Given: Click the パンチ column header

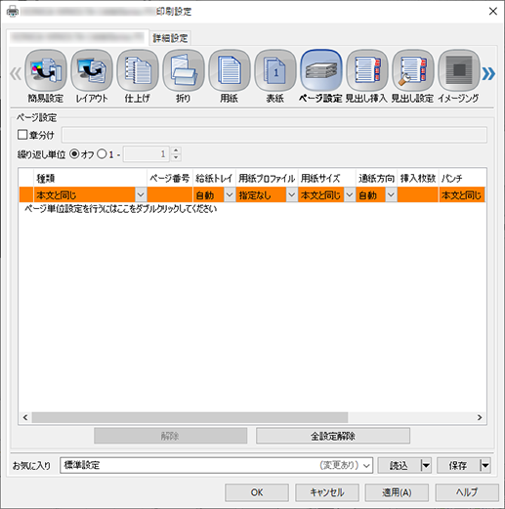Looking at the screenshot, I should point(462,178).
